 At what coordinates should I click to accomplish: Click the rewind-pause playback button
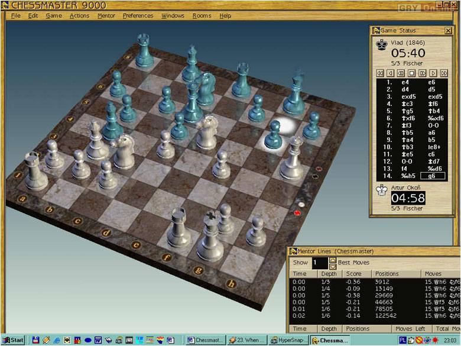[x=401, y=73]
